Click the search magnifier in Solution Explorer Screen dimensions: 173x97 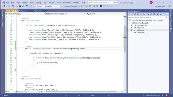point(166,18)
